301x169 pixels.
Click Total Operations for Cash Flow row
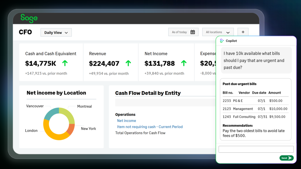[140, 133]
